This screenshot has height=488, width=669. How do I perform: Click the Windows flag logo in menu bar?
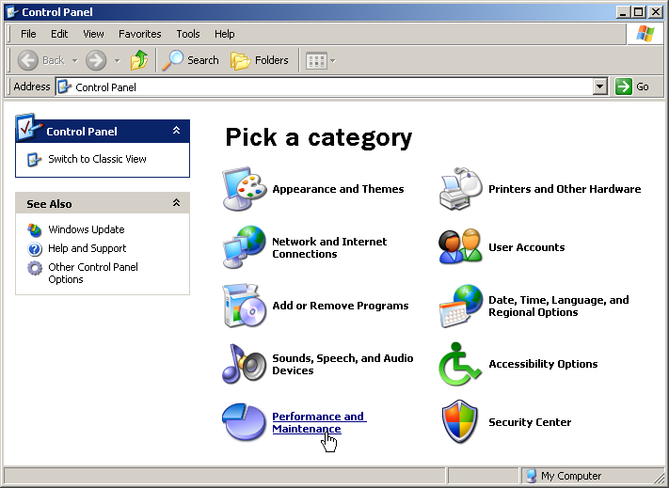click(645, 34)
